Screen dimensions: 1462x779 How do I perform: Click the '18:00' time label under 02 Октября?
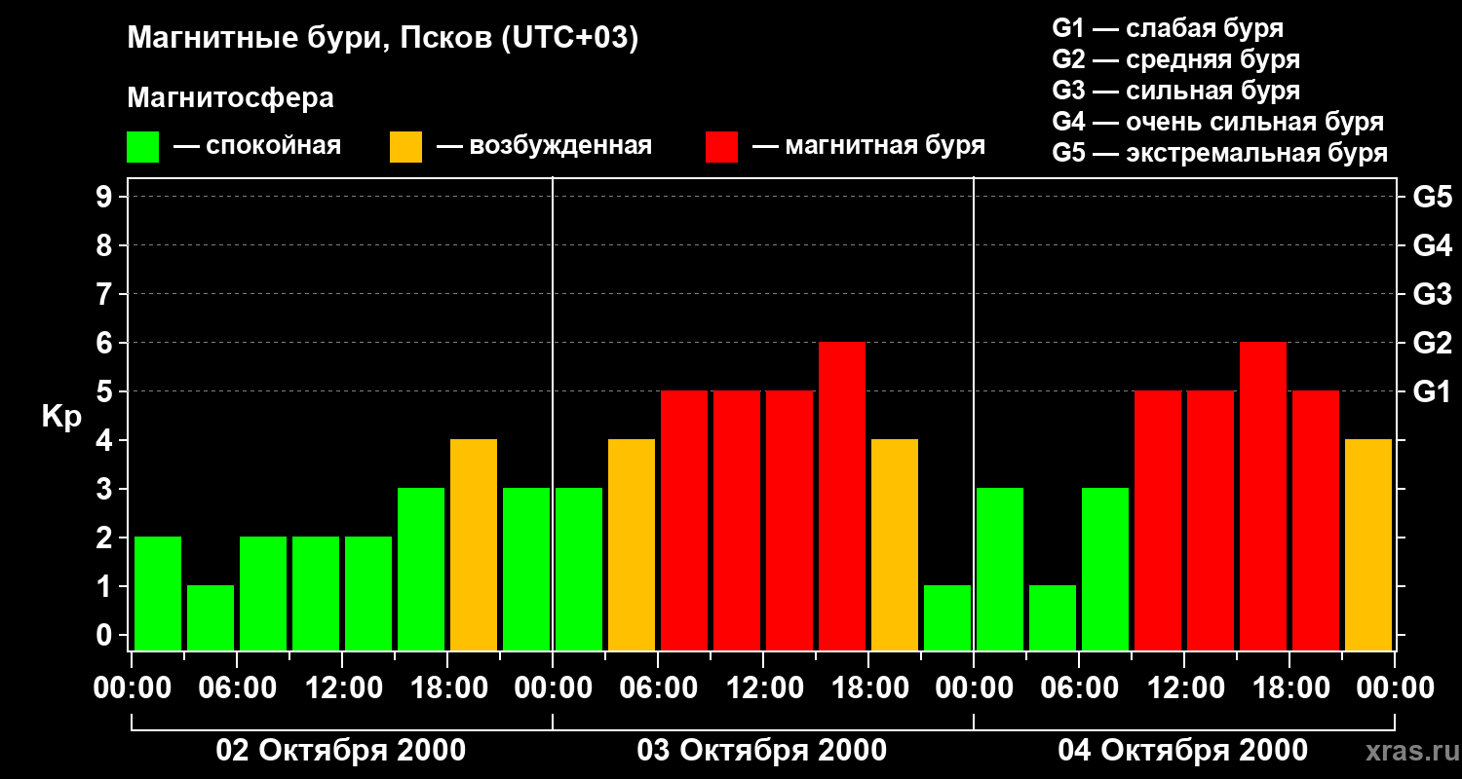point(447,688)
